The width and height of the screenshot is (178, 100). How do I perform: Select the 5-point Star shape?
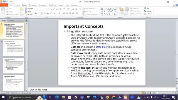(x=115, y=14)
